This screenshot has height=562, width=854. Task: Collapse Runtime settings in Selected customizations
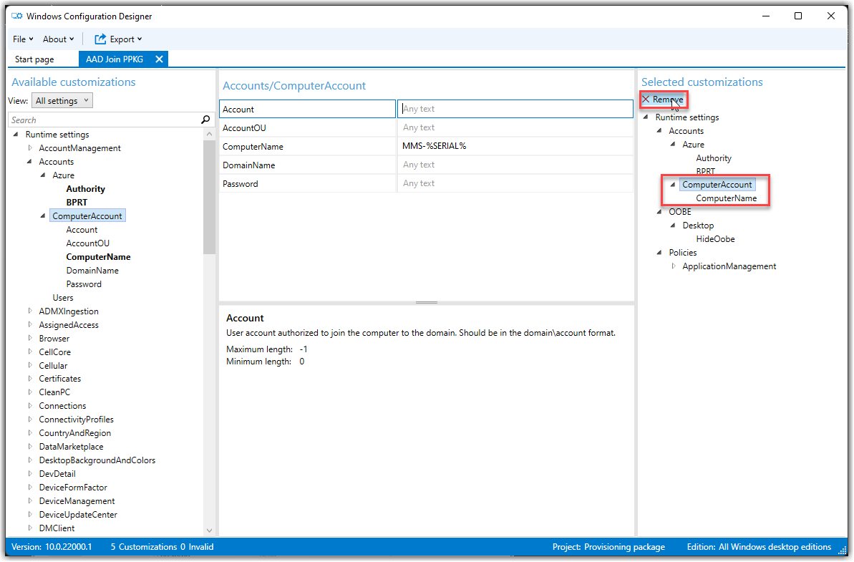(646, 117)
